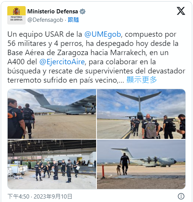Open photo of team walking toward aircraft tail
Viewport: 193px width, 202px height.
click(x=141, y=114)
